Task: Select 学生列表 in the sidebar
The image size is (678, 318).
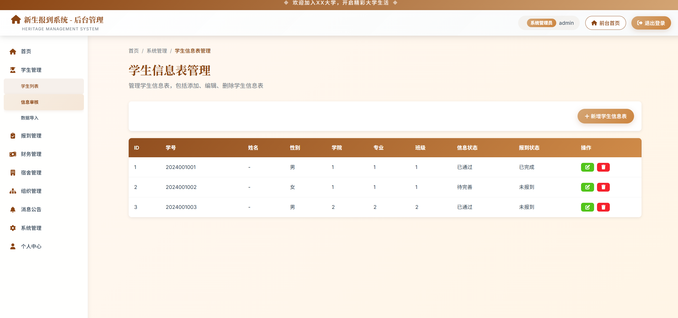Action: (x=30, y=86)
